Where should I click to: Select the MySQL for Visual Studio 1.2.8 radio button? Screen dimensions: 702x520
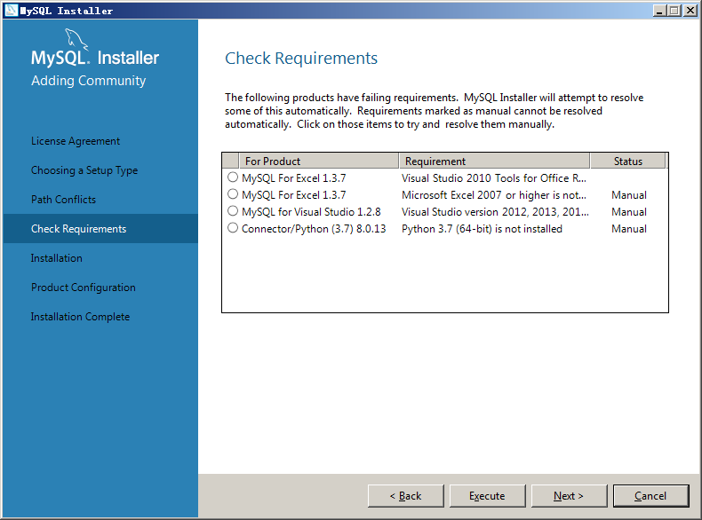[x=232, y=211]
